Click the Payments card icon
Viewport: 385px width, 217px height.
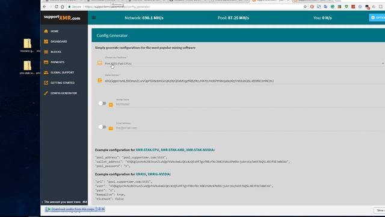pos(46,62)
